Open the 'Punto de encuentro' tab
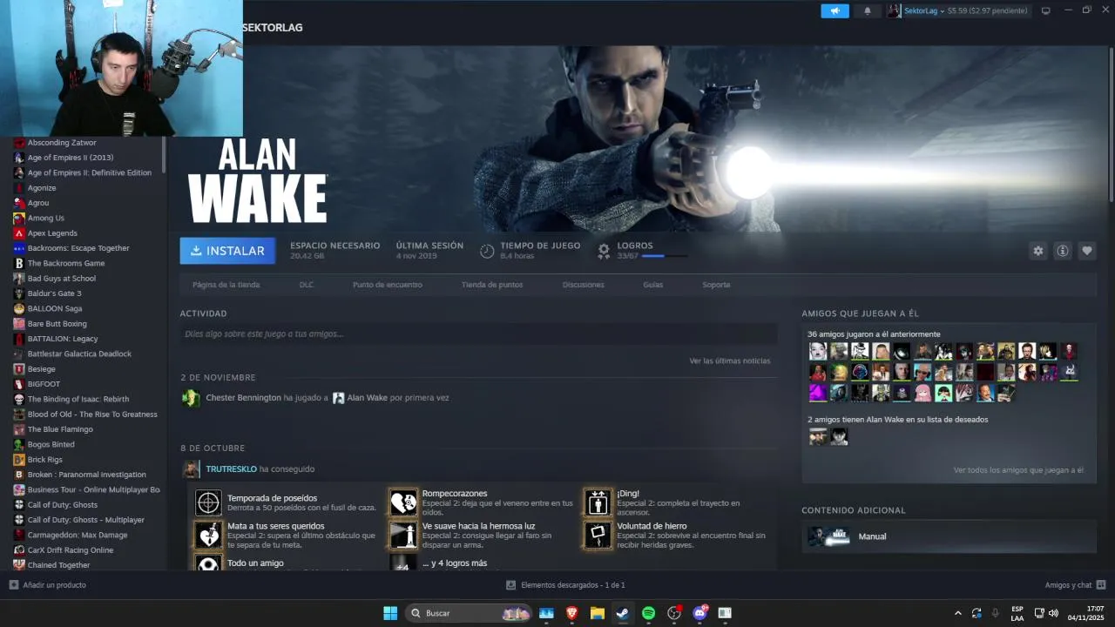This screenshot has height=627, width=1115. pyautogui.click(x=388, y=285)
